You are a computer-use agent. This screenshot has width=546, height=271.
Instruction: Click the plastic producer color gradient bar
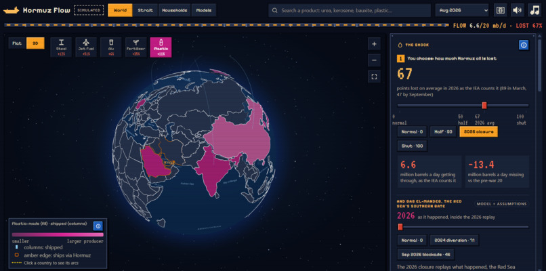[58, 235]
